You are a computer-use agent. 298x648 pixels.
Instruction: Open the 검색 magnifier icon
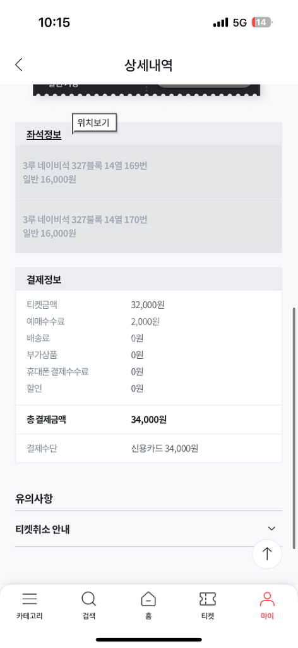pos(88,599)
